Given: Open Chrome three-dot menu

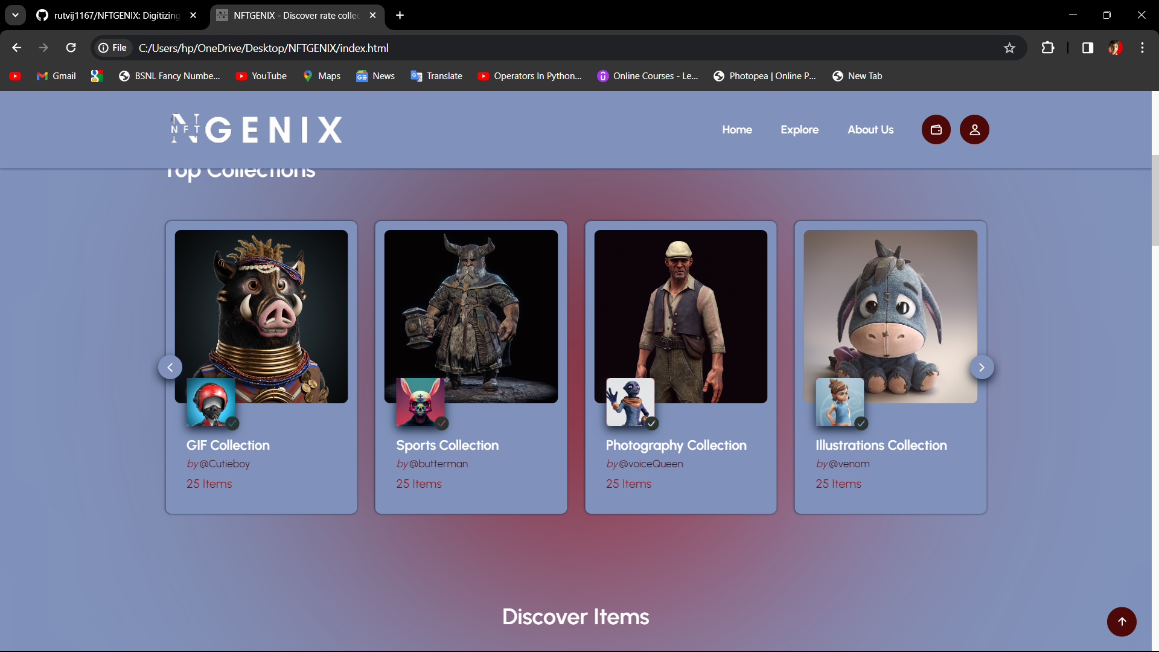Looking at the screenshot, I should (x=1142, y=48).
